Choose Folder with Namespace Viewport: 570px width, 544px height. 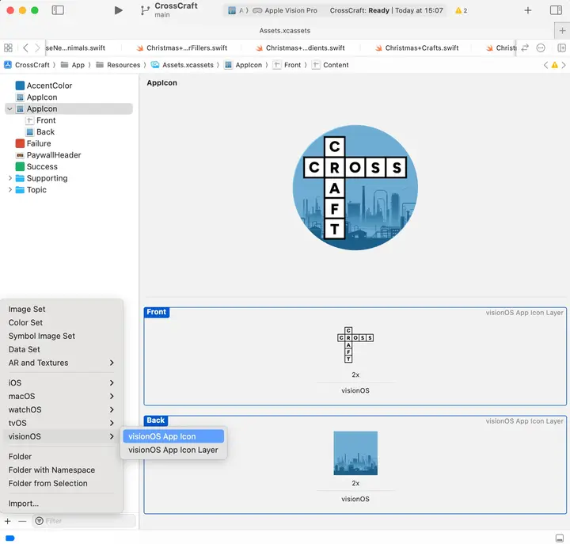pos(62,470)
